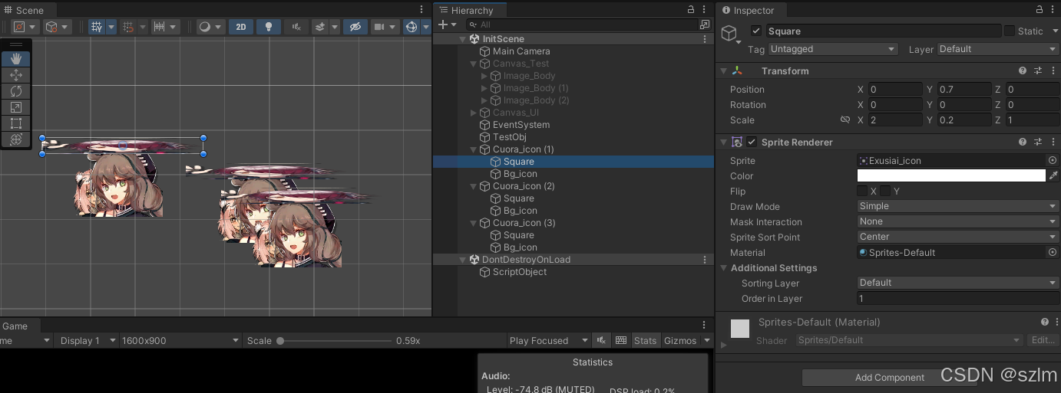
Task: Toggle Scale constrained proportions link
Action: click(845, 120)
